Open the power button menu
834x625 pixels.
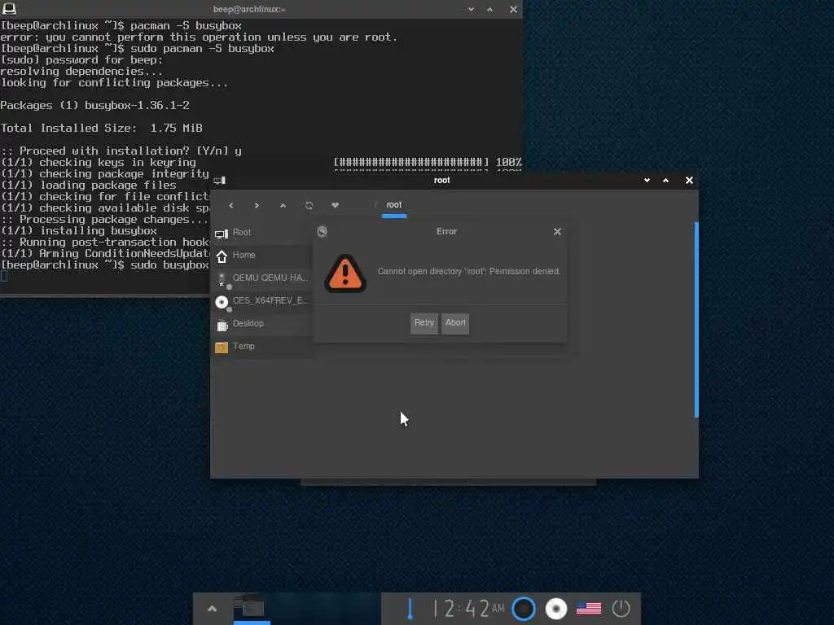(621, 609)
